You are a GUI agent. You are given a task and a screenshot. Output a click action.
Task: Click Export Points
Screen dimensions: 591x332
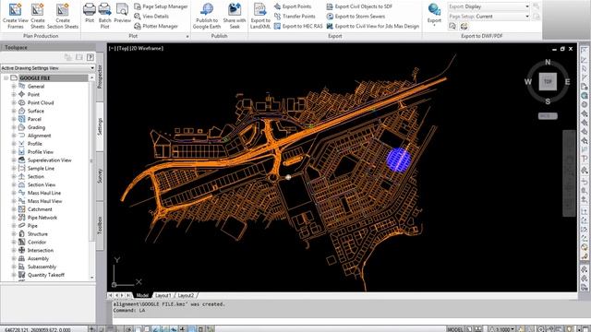[x=293, y=6]
